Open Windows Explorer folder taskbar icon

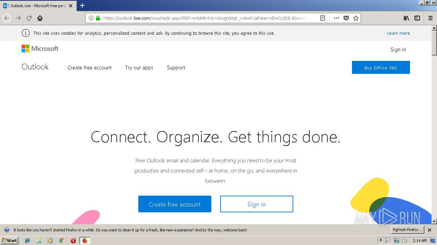39,241
